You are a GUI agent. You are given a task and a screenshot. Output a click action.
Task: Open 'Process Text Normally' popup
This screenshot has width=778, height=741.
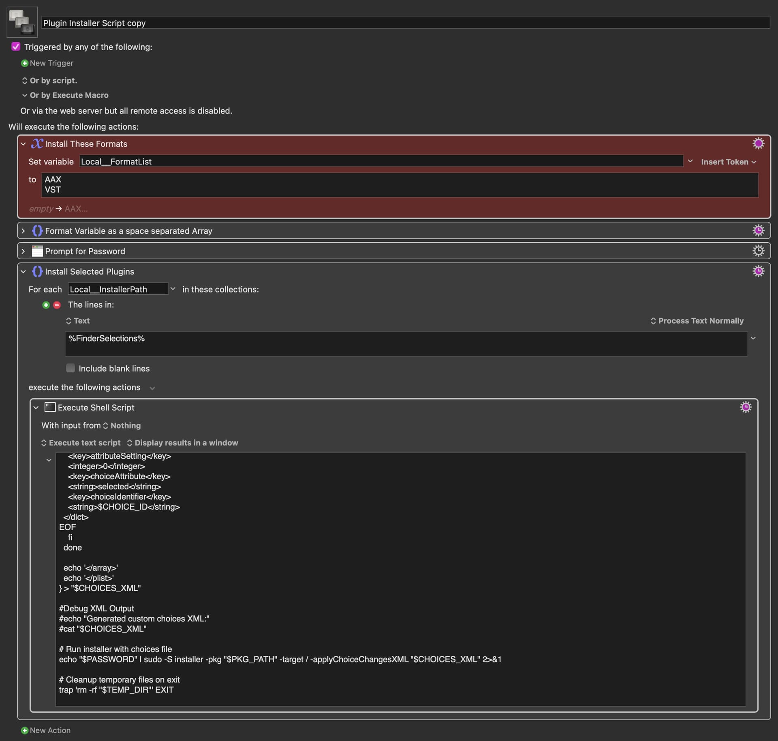[x=697, y=321]
